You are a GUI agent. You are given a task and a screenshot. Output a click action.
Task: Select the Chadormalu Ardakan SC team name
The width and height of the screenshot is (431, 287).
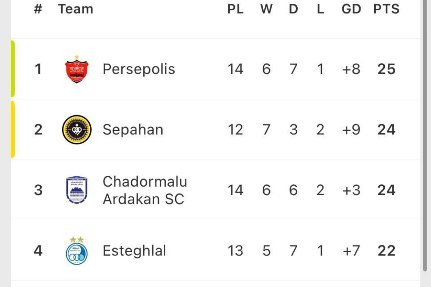[145, 190]
